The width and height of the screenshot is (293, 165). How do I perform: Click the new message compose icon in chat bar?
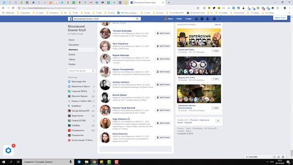pyautogui.click(x=274, y=157)
